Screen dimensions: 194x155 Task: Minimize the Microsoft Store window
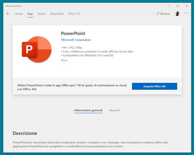169,6
